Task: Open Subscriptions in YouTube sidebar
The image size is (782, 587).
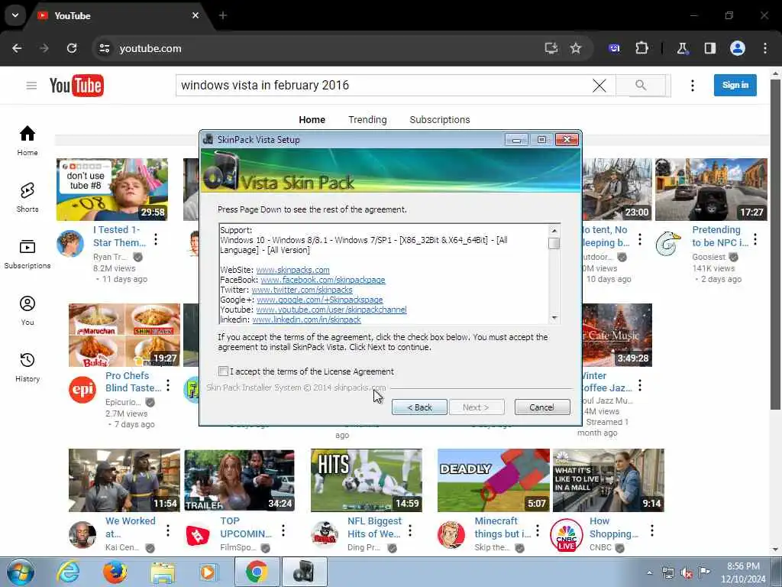Action: pos(27,254)
